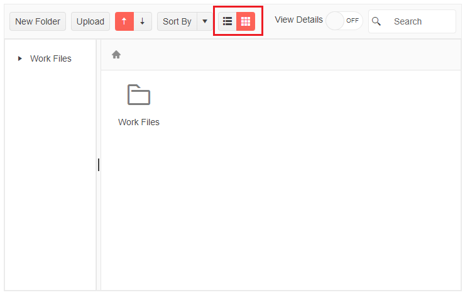Image resolution: width=465 pixels, height=295 pixels.
Task: Click the New Folder button
Action: (x=38, y=21)
